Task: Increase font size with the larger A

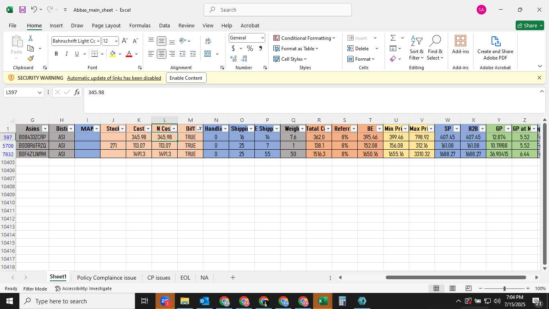Action: 125,41
